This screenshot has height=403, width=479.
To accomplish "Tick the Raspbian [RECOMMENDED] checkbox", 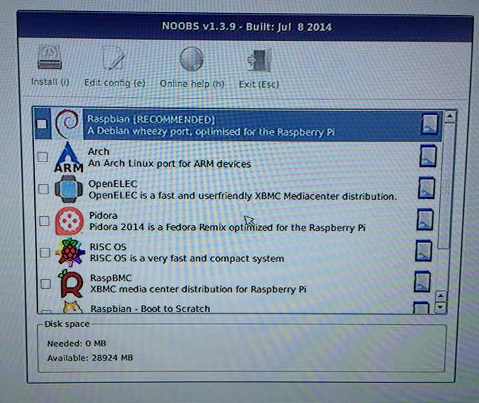I will (42, 124).
